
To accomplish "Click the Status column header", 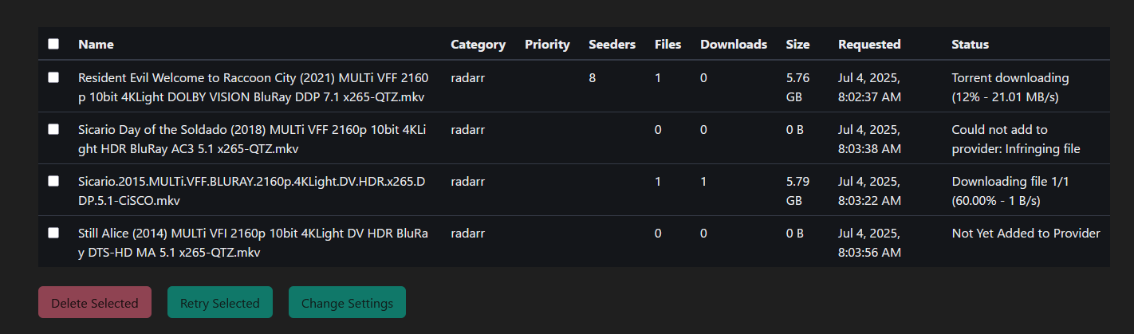I will tap(970, 44).
